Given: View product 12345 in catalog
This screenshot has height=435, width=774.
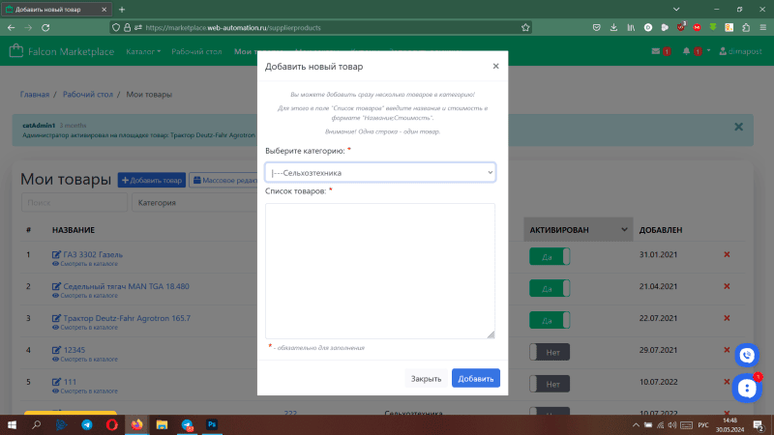Looking at the screenshot, I should tap(85, 359).
